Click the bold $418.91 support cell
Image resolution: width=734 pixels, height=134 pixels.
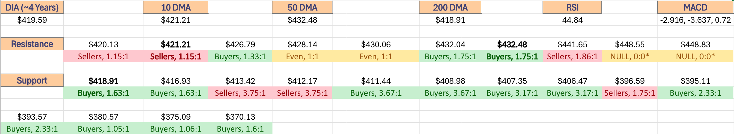click(103, 81)
